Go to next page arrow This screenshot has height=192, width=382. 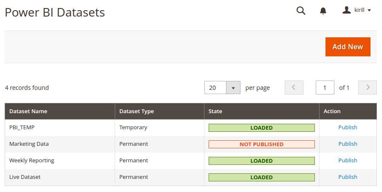coord(368,87)
